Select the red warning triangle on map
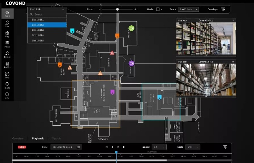Image resolution: width=254 pixels, height=163 pixels. (x=112, y=53)
